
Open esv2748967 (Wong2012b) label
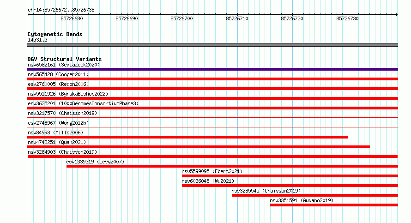pos(58,123)
